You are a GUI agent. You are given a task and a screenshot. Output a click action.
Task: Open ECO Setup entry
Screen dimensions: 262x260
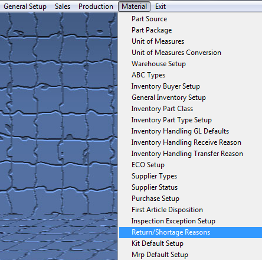coord(191,165)
